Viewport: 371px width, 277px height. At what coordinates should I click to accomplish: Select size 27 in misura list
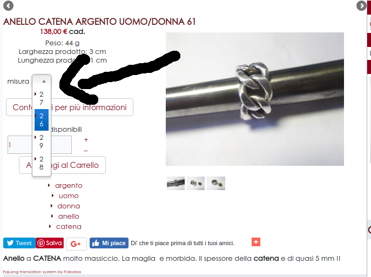pos(42,98)
